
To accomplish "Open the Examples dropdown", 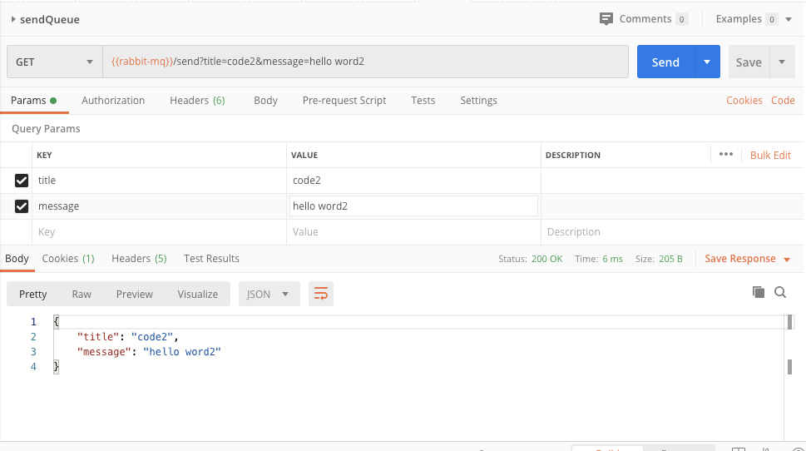I will pyautogui.click(x=754, y=19).
